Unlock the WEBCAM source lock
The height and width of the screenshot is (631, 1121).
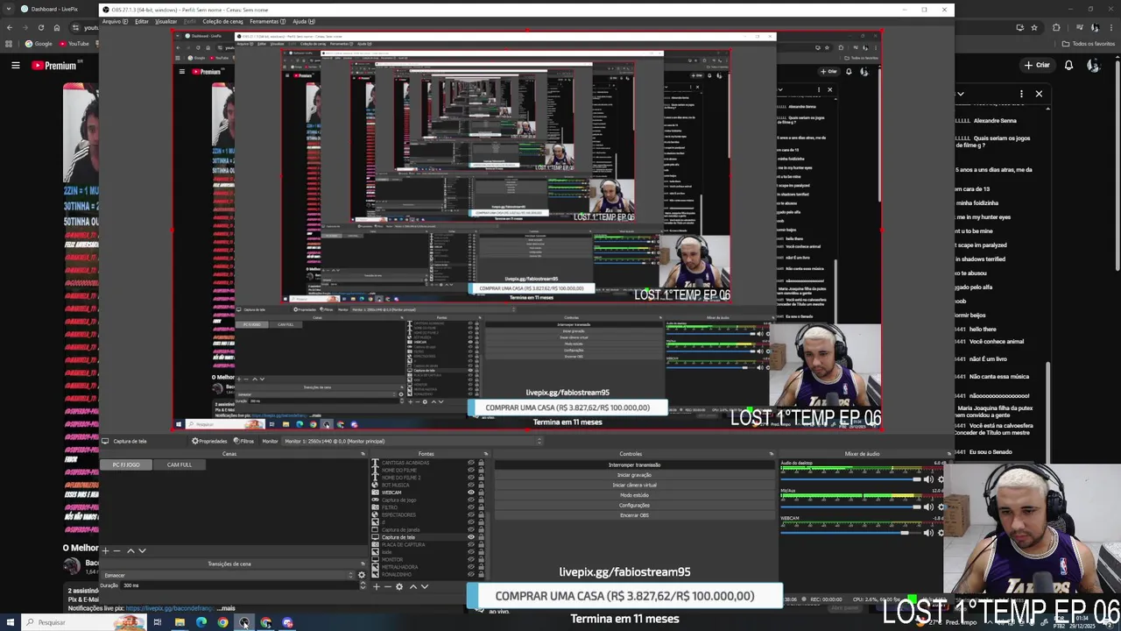tap(481, 493)
